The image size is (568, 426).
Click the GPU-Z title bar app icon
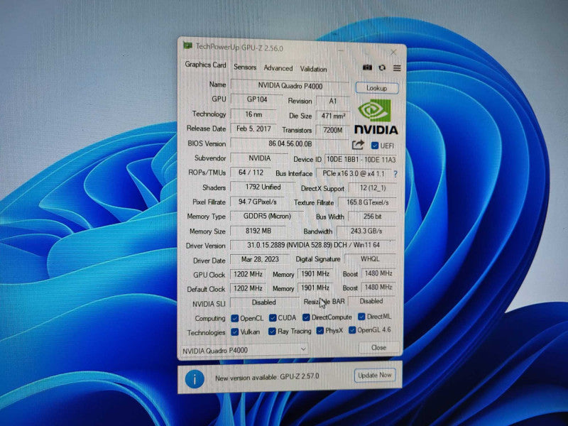[187, 45]
